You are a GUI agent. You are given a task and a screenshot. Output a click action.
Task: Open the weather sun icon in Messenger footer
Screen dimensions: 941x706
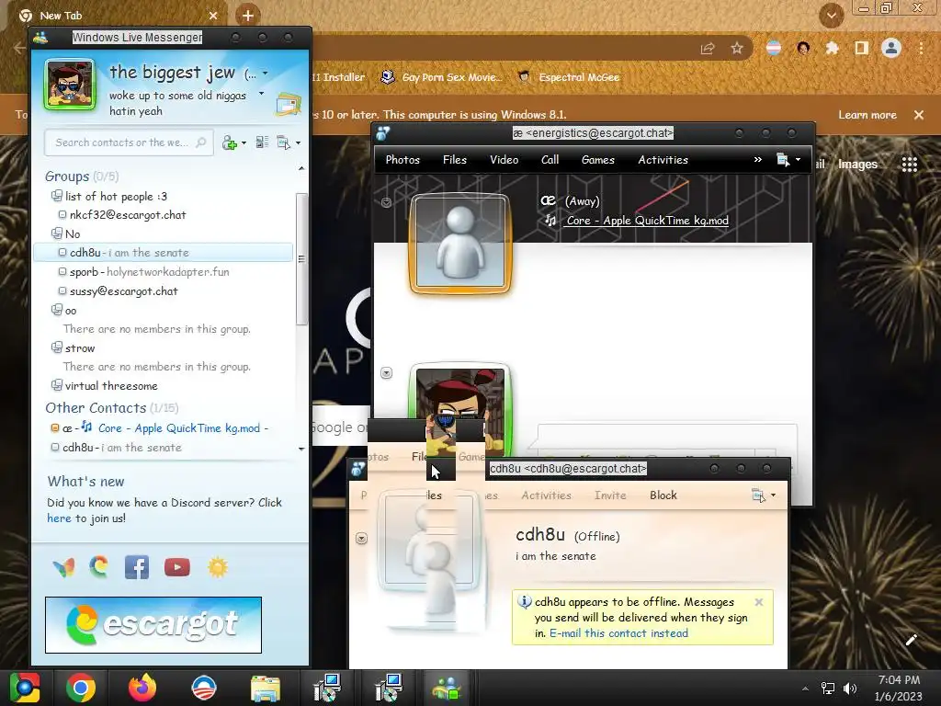tap(218, 566)
